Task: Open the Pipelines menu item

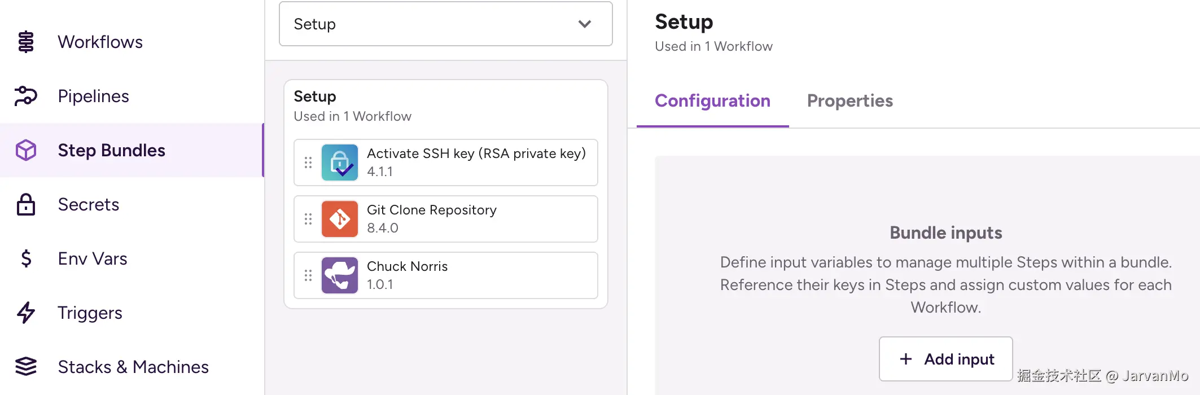Action: click(94, 96)
